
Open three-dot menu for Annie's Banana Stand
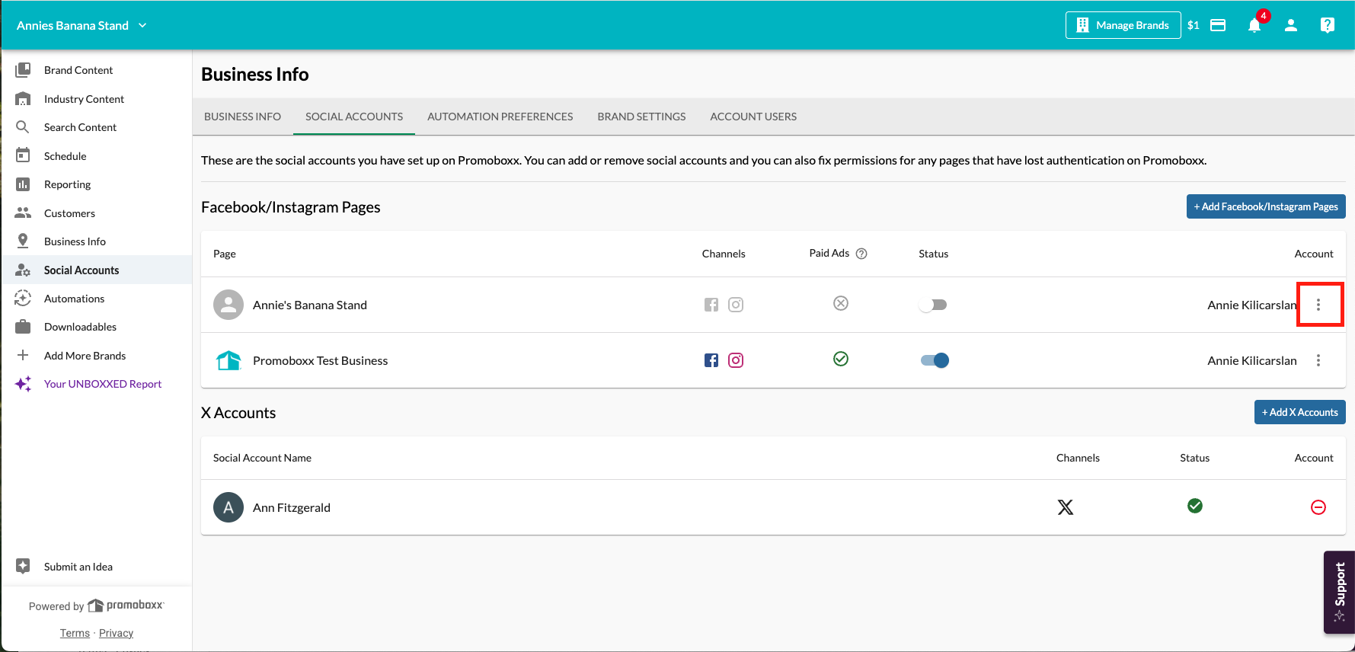(1318, 305)
